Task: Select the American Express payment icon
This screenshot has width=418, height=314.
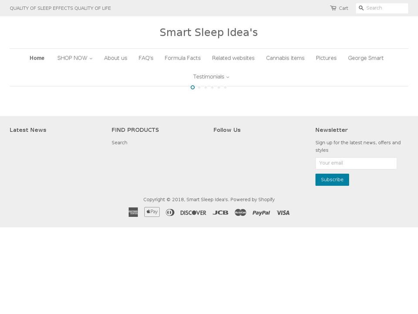Action: [x=133, y=212]
